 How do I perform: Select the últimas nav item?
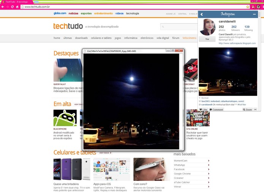click(x=68, y=38)
